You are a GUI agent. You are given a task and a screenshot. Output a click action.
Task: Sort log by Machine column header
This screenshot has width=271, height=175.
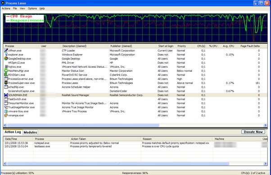[x=237, y=139]
